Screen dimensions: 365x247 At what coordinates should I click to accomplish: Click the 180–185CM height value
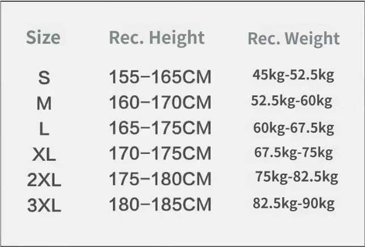click(x=160, y=204)
